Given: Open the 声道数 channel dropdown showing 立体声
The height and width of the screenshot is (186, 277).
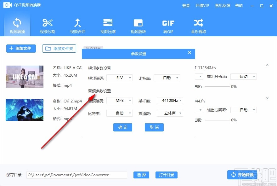Looking at the screenshot, I should (x=170, y=113).
